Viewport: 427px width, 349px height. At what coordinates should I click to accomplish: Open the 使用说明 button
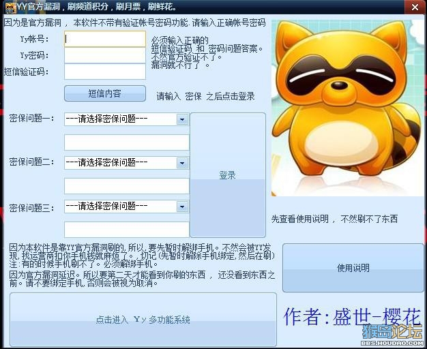tap(353, 268)
